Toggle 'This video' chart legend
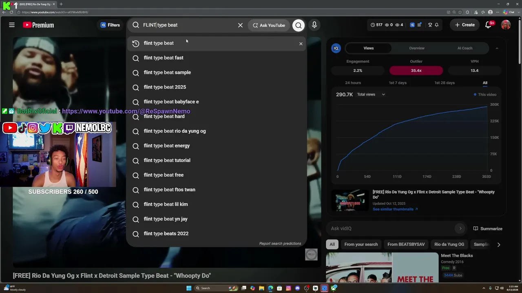The width and height of the screenshot is (522, 293). tap(485, 94)
